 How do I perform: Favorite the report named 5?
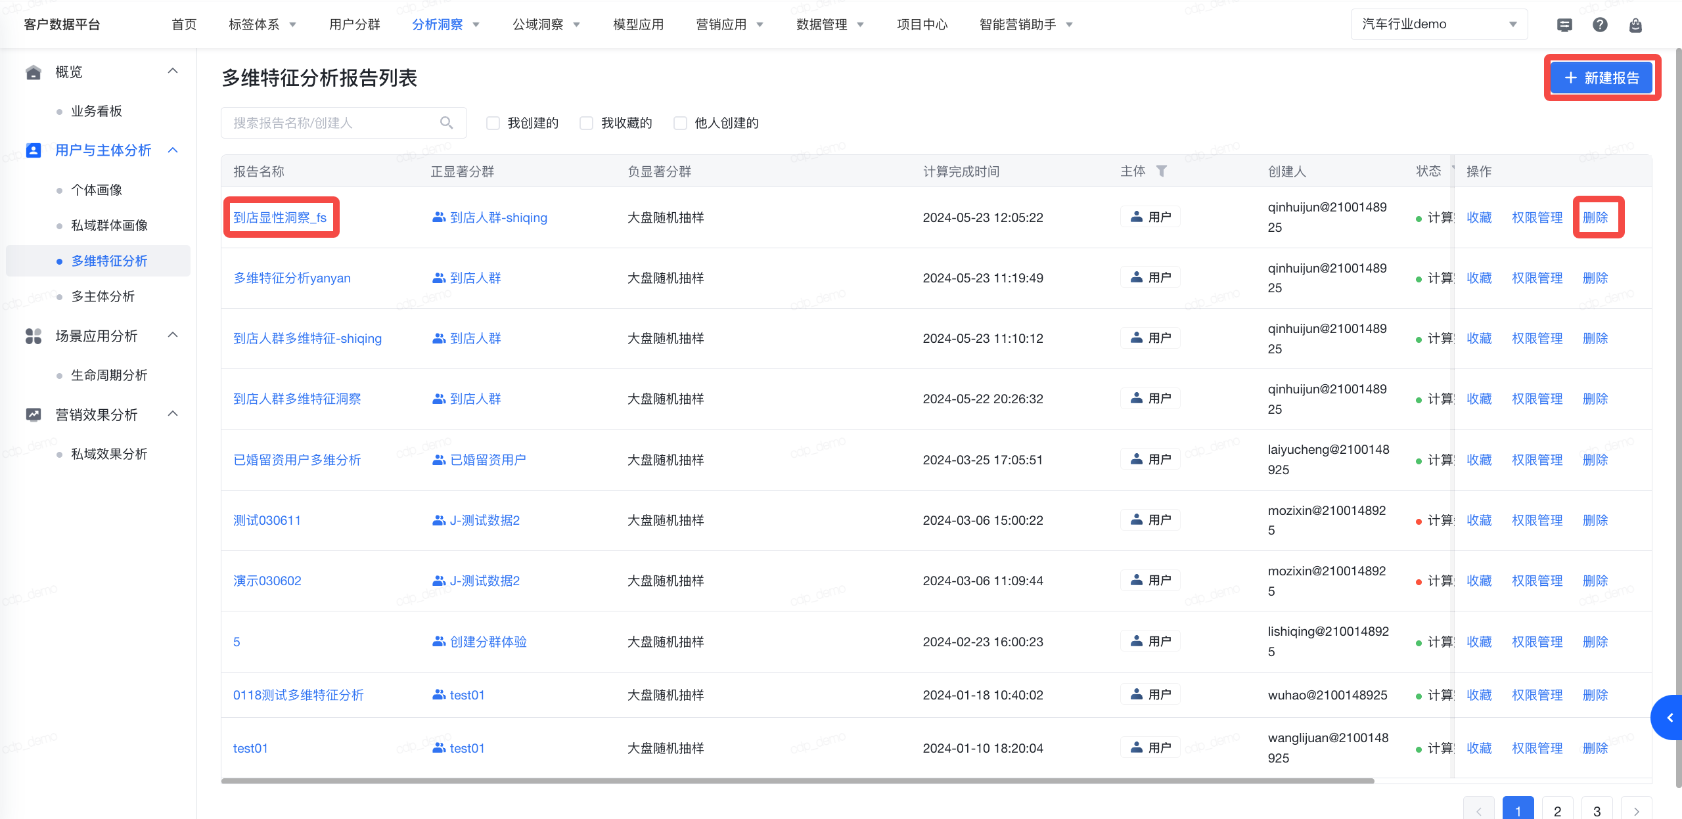point(1479,642)
